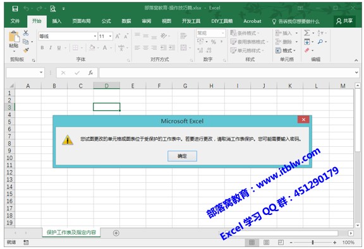Click OK button in Microsoft Excel dialog
Screen dimensions: 364x249
(182, 156)
